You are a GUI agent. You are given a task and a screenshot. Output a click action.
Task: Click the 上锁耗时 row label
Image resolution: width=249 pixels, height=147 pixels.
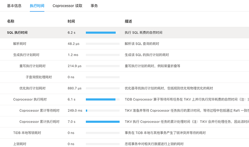pyautogui.click(x=19, y=144)
